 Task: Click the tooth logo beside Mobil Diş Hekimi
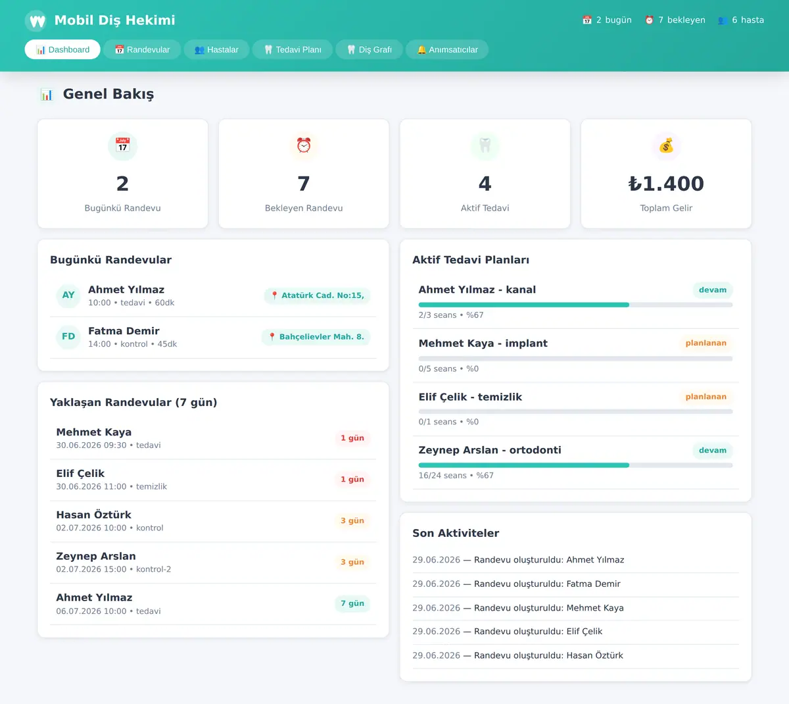[x=36, y=21]
